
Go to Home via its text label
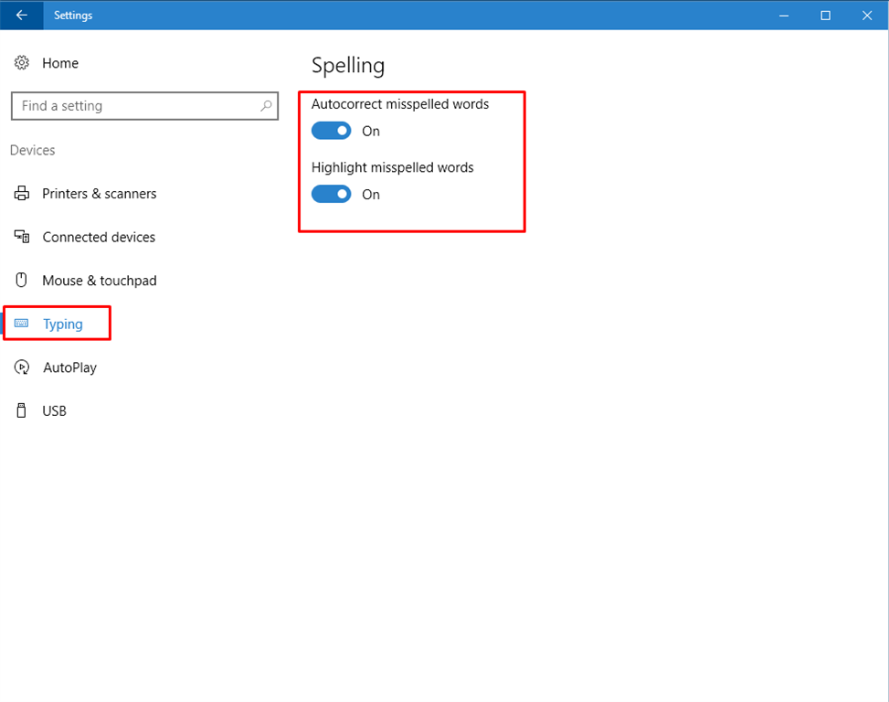(60, 63)
